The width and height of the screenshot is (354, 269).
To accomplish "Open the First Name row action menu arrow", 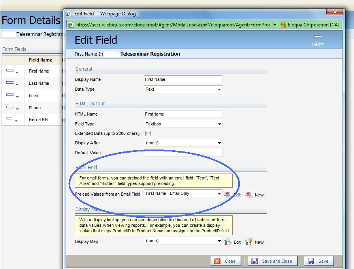I will [x=17, y=72].
